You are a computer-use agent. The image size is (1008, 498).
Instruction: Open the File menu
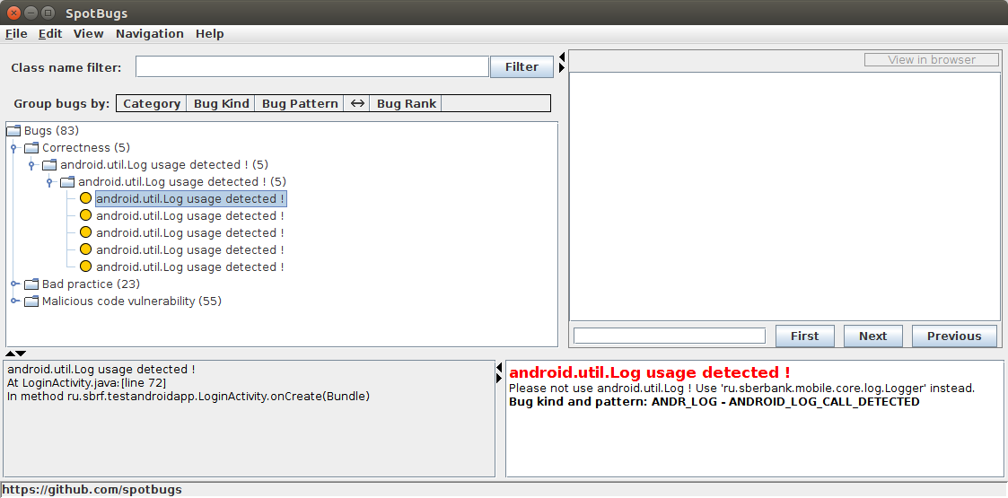pos(16,34)
